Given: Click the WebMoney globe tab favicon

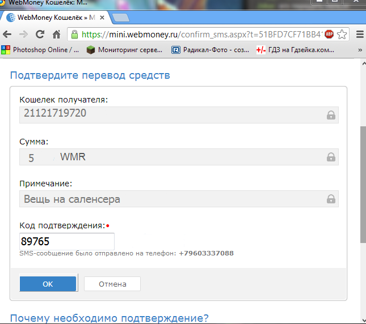Looking at the screenshot, I should 11,18.
